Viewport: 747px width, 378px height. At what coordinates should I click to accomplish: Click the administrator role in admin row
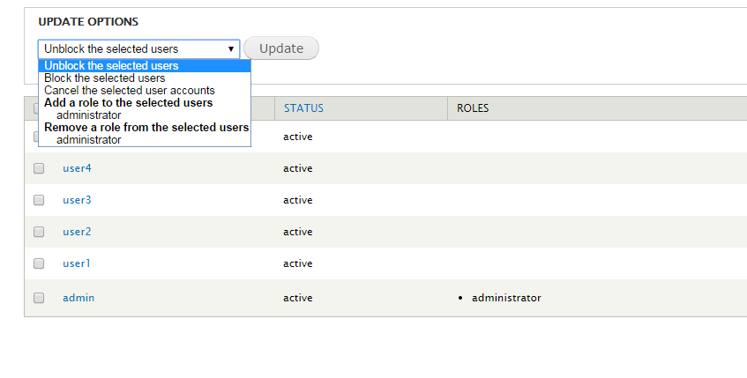(506, 298)
